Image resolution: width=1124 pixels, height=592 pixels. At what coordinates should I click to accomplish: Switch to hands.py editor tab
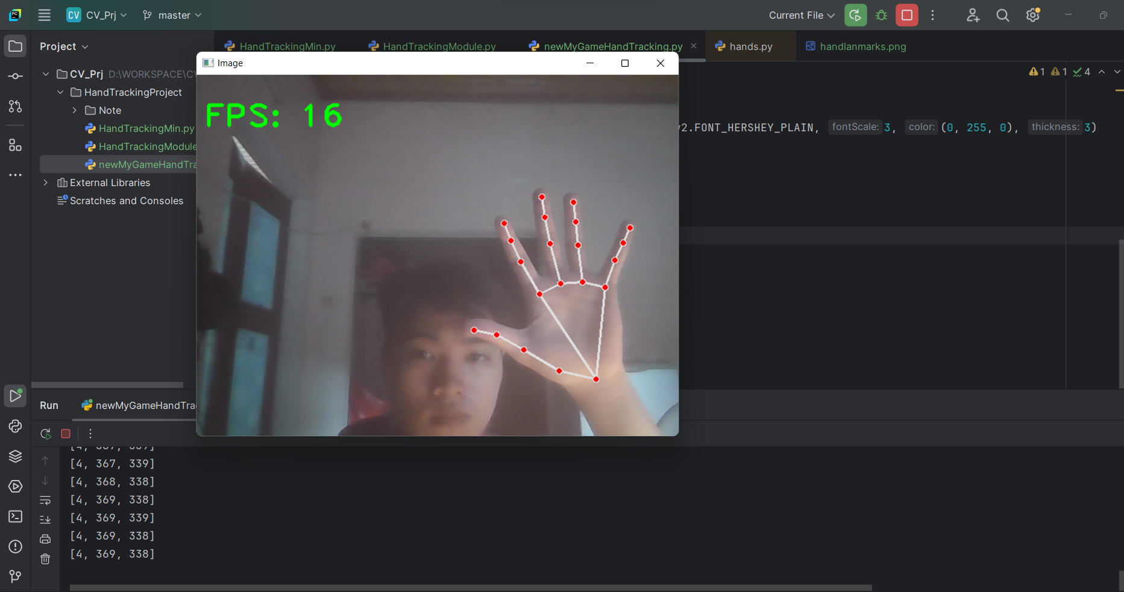coord(744,46)
